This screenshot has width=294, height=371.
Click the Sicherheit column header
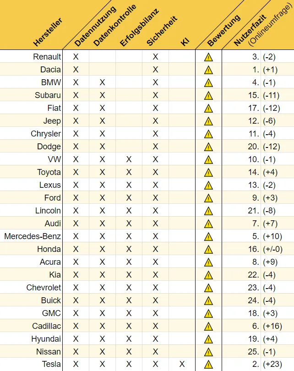point(162,31)
